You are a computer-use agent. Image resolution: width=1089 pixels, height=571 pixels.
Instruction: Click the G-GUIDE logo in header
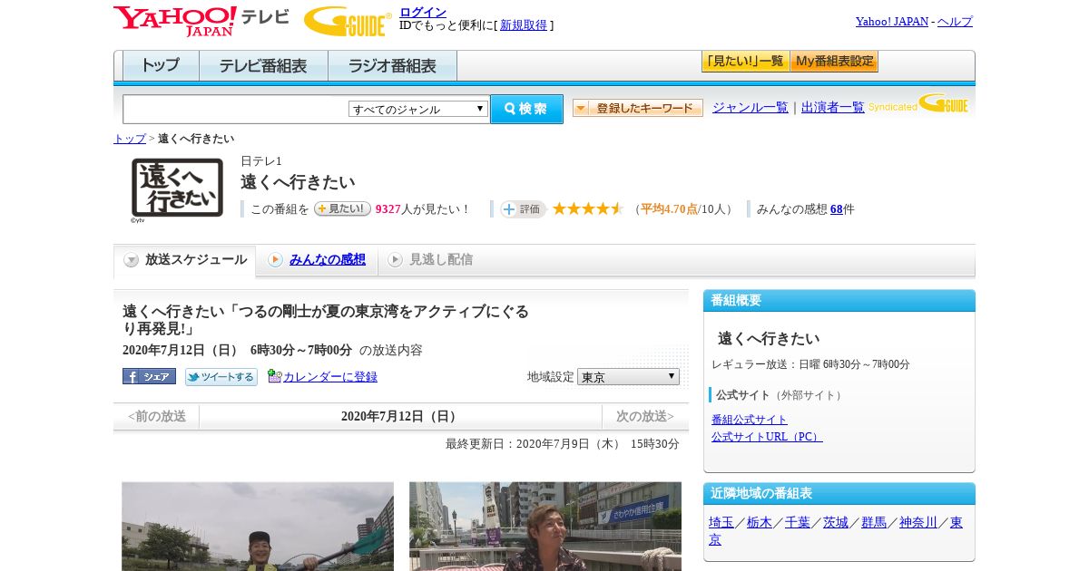[x=348, y=21]
